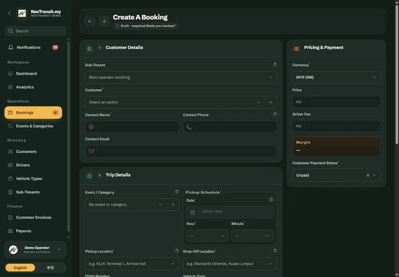399x277 pixels.
Task: Open the Sub-Tenant dropdown
Action: (181, 78)
